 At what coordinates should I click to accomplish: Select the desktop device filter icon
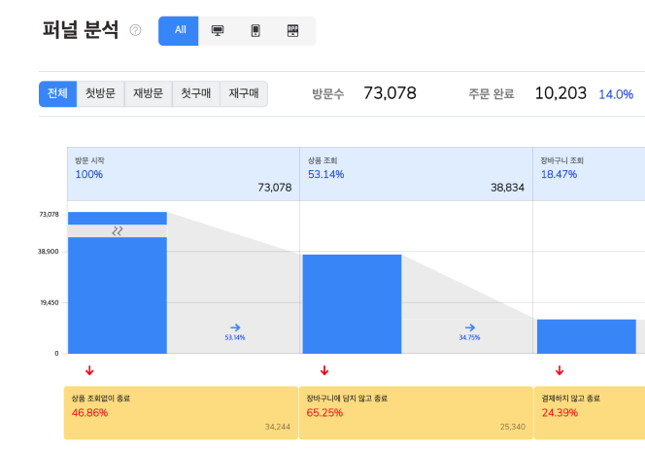218,30
